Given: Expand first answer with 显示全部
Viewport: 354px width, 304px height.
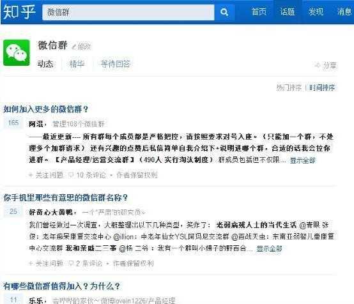Looking at the screenshot, I should [302, 160].
